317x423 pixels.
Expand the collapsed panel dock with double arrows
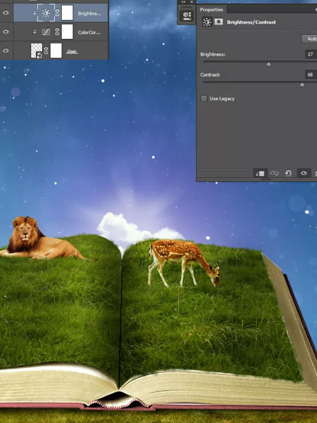click(184, 2)
